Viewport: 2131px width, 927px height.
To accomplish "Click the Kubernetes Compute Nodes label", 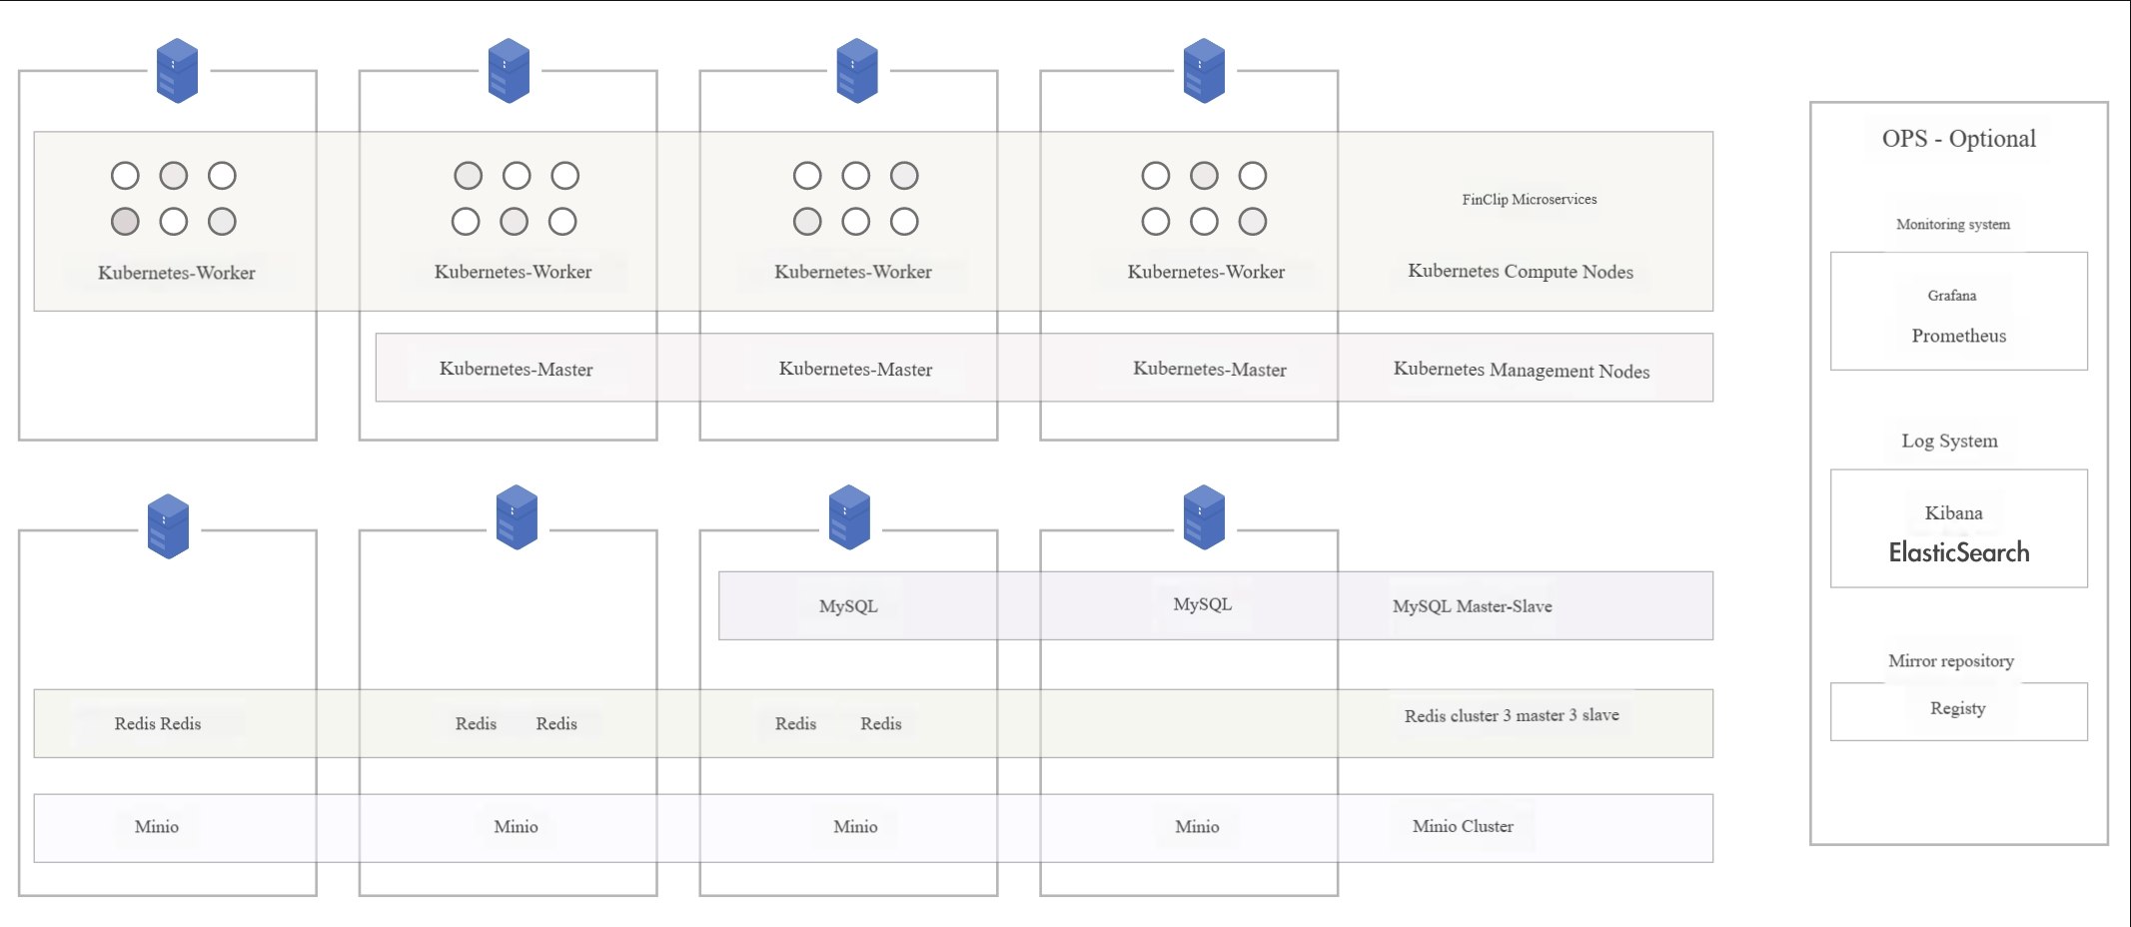I will point(1521,272).
